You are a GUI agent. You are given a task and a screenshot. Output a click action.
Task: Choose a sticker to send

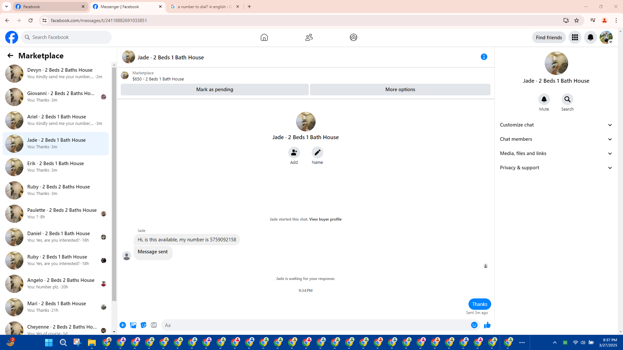[143, 325]
